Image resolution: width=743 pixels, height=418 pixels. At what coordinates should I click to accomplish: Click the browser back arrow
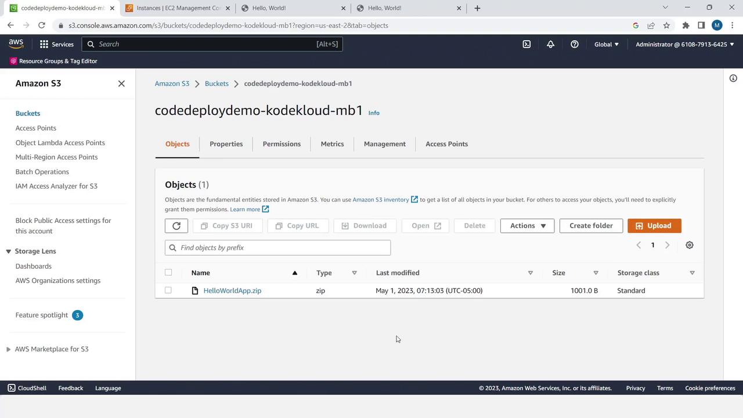pos(10,26)
